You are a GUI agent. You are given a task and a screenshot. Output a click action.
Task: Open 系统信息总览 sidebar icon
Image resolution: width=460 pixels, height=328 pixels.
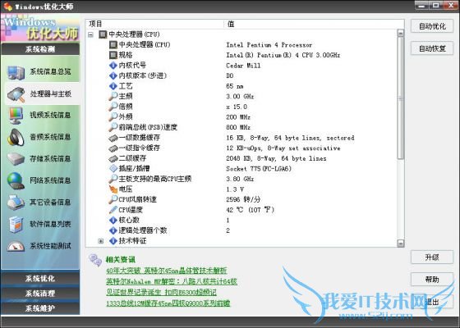click(16, 72)
